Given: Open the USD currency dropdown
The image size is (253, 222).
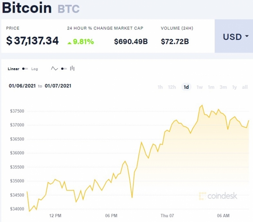Looking at the screenshot, I should coord(234,36).
